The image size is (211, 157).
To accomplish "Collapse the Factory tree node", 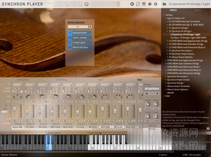I will coord(164,15).
